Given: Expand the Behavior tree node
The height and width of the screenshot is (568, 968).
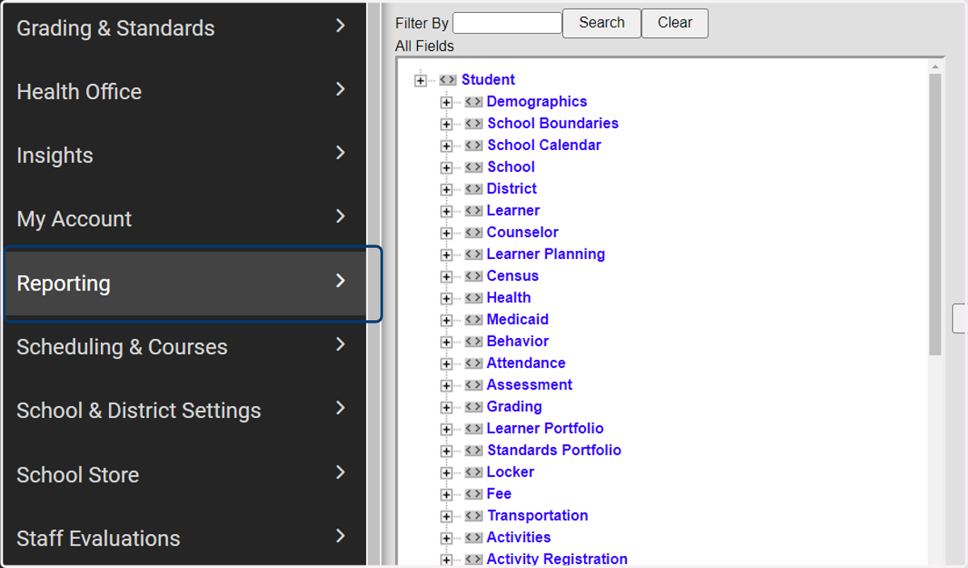Looking at the screenshot, I should coord(446,342).
